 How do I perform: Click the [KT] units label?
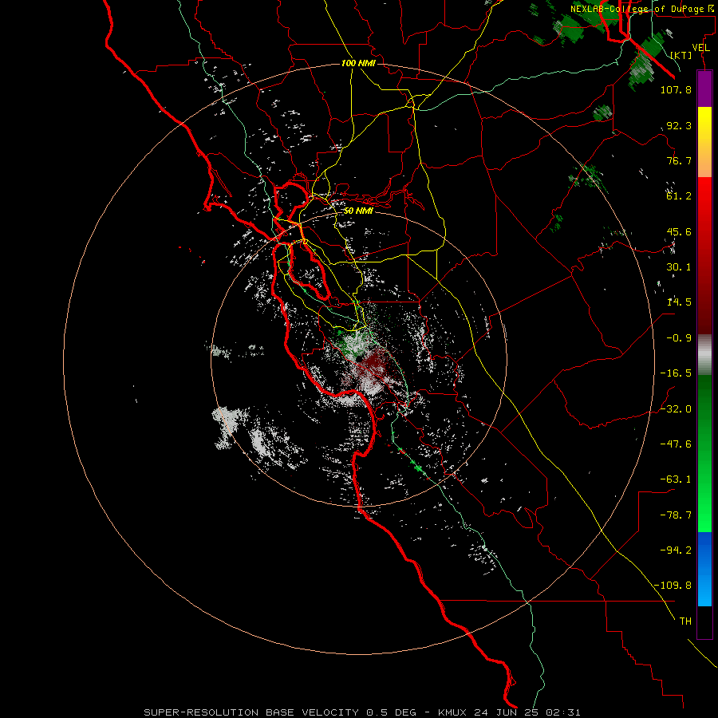681,55
